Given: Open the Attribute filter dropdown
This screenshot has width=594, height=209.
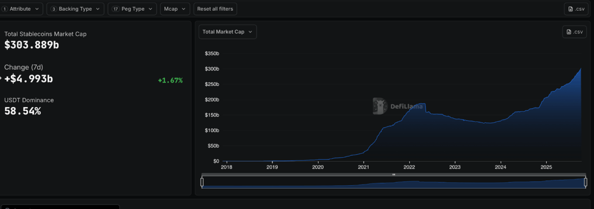Looking at the screenshot, I should click(x=22, y=9).
